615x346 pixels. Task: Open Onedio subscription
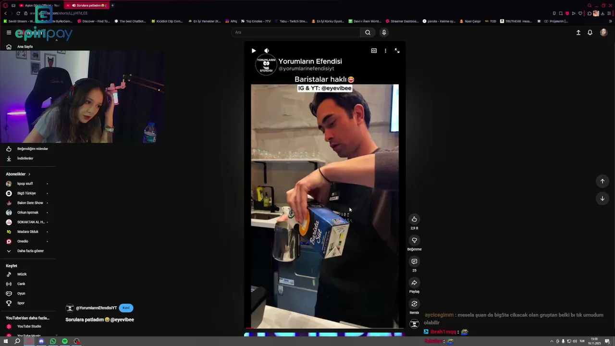tap(28, 241)
